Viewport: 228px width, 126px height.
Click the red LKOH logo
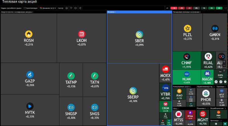pyautogui.click(x=82, y=34)
